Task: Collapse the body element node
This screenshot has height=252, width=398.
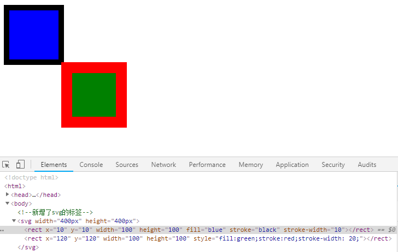Action: tap(7, 203)
